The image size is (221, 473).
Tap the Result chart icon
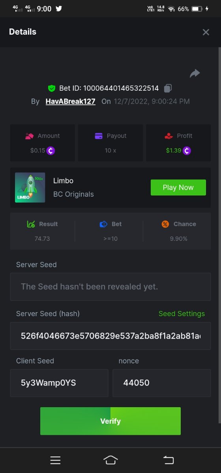[31, 224]
